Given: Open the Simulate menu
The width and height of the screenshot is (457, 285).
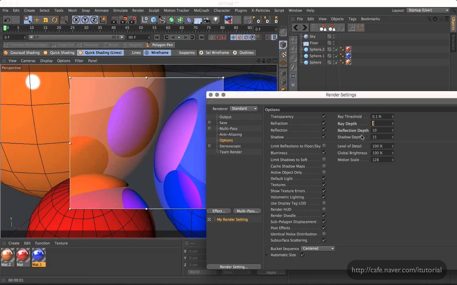Looking at the screenshot, I should click(120, 10).
